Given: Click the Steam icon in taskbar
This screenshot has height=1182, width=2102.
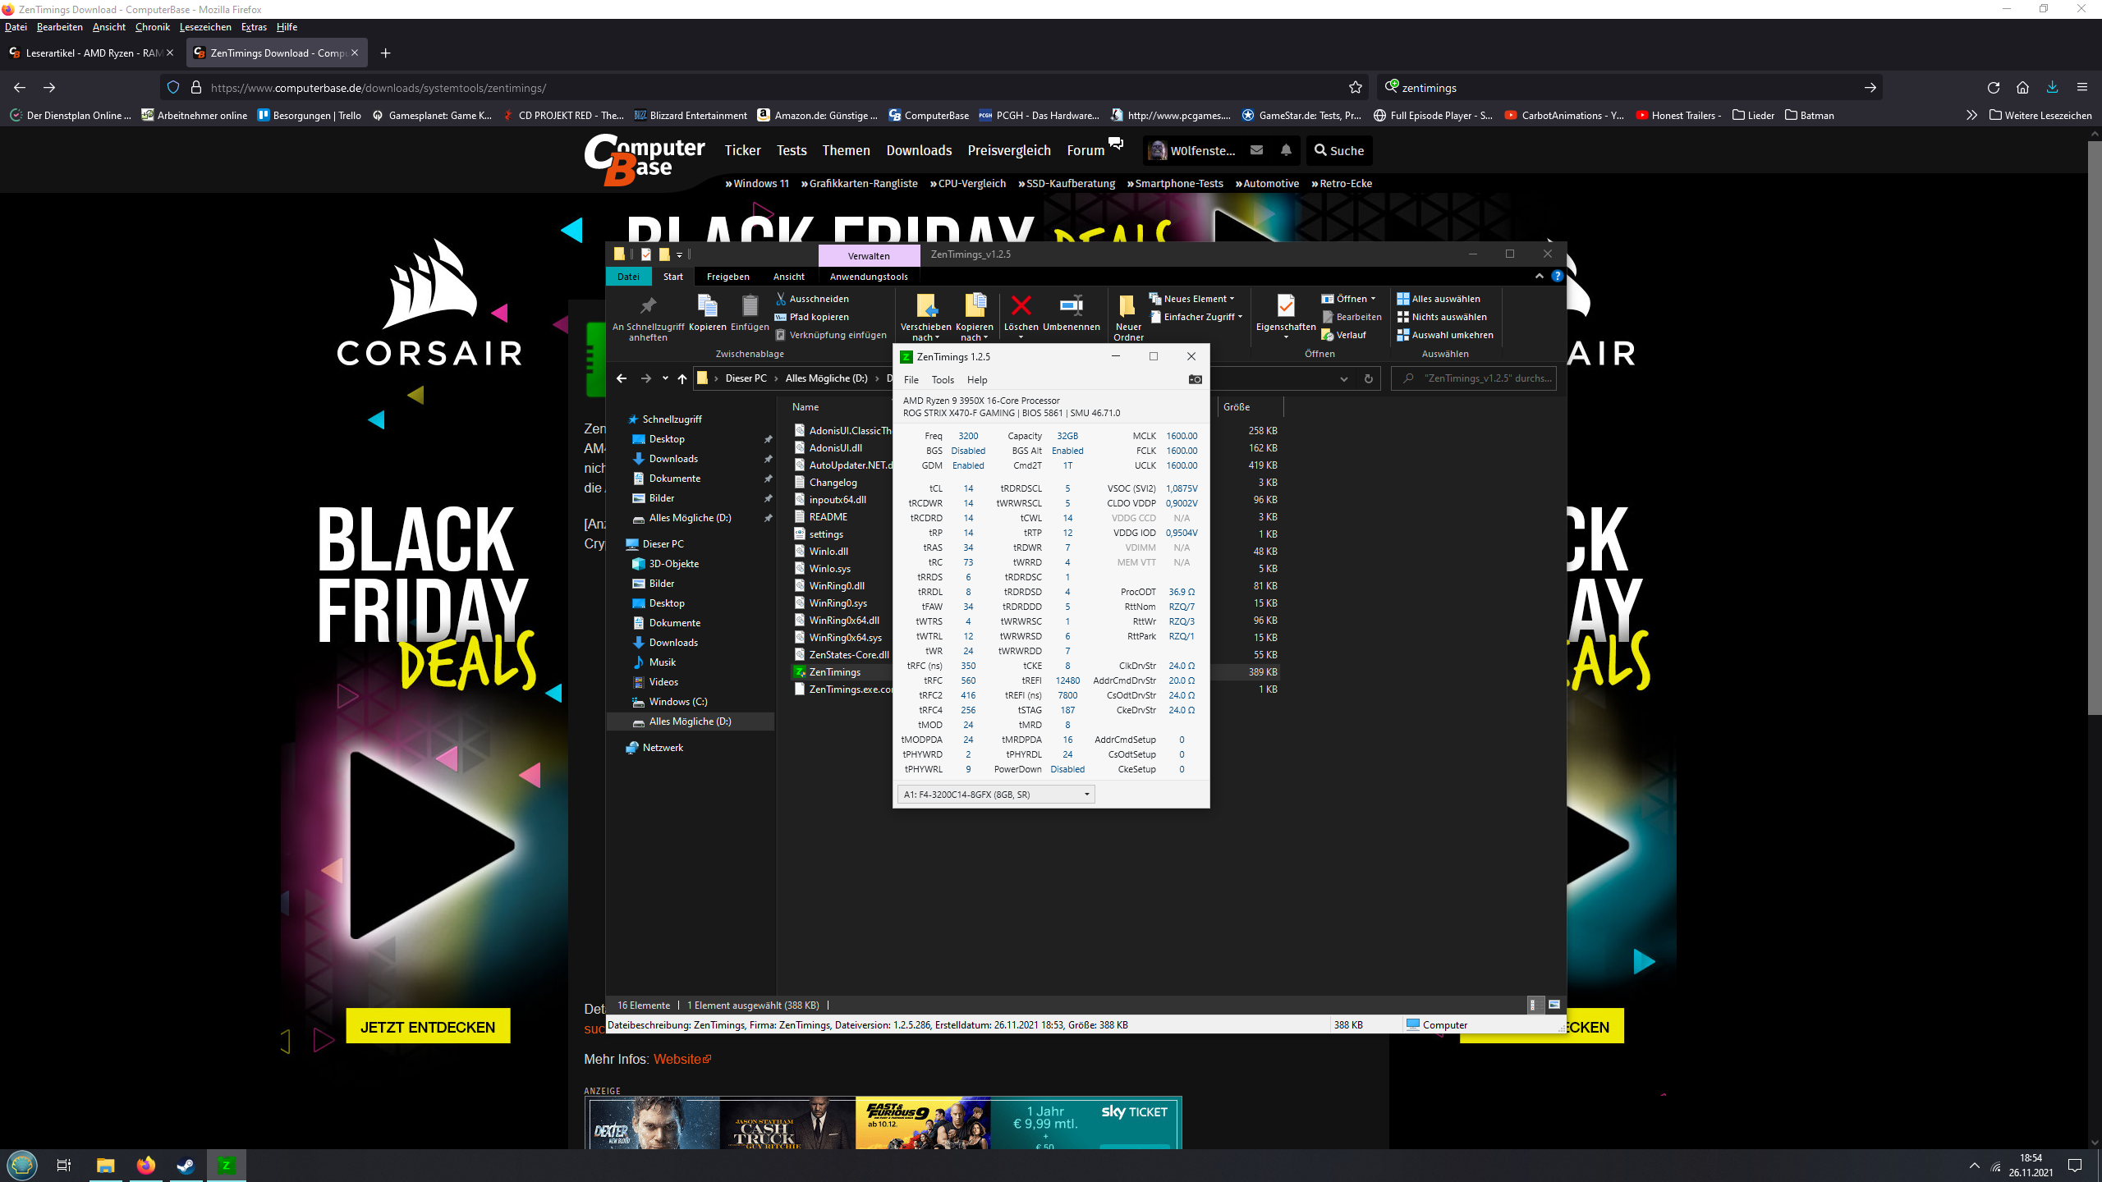Looking at the screenshot, I should pyautogui.click(x=186, y=1165).
